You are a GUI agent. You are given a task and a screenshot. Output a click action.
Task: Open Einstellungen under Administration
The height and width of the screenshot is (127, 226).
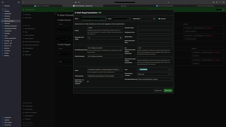point(28,106)
